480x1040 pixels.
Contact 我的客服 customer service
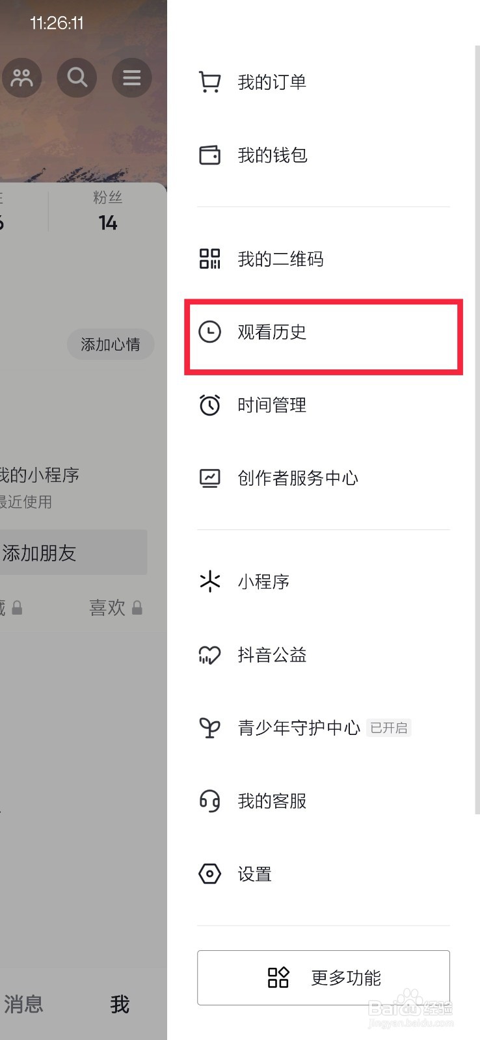(271, 801)
